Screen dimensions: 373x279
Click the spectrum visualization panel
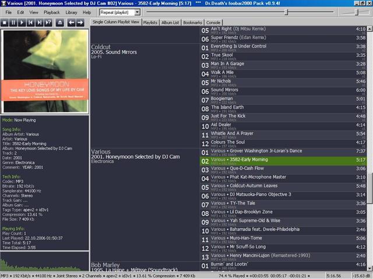(44, 262)
